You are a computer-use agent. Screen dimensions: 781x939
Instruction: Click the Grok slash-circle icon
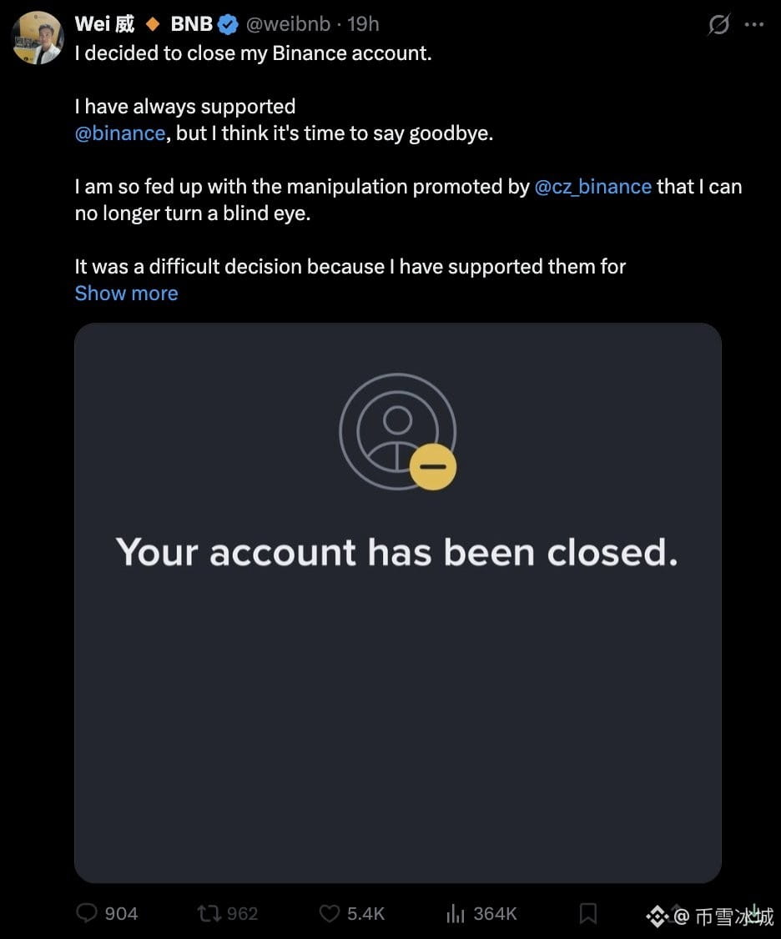(x=718, y=24)
